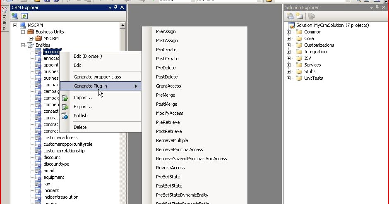Select RevokeAccess plug-in event
Screen dimensions: 389x204
pos(170,168)
